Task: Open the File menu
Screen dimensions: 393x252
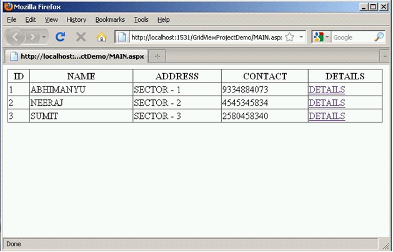Action: (11, 19)
